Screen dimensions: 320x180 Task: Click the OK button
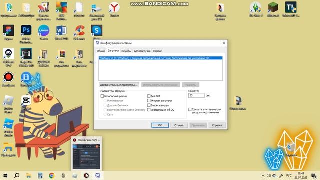(x=160, y=125)
